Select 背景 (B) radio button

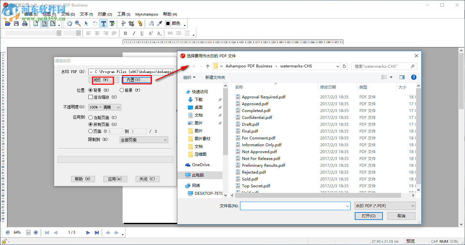(x=91, y=90)
